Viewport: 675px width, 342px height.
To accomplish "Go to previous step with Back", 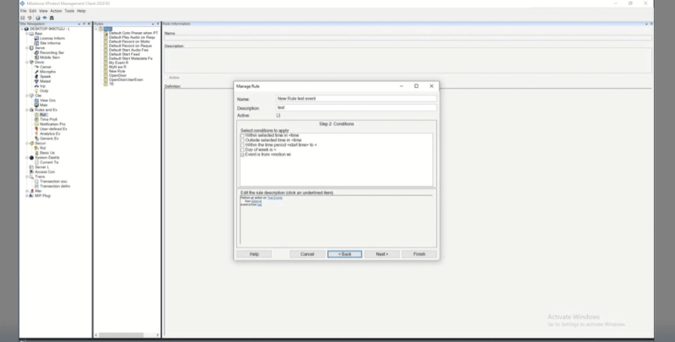I will tap(345, 254).
